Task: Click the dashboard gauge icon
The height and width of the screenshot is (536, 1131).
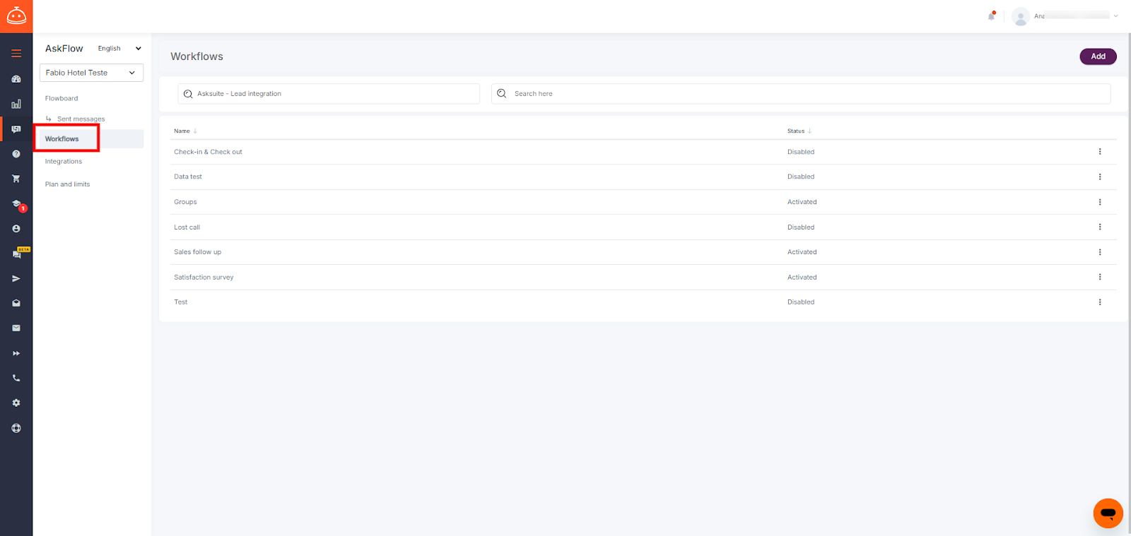Action: coord(16,79)
